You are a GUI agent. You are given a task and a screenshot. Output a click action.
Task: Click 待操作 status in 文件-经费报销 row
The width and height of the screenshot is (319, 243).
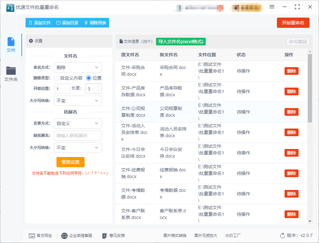click(x=243, y=173)
